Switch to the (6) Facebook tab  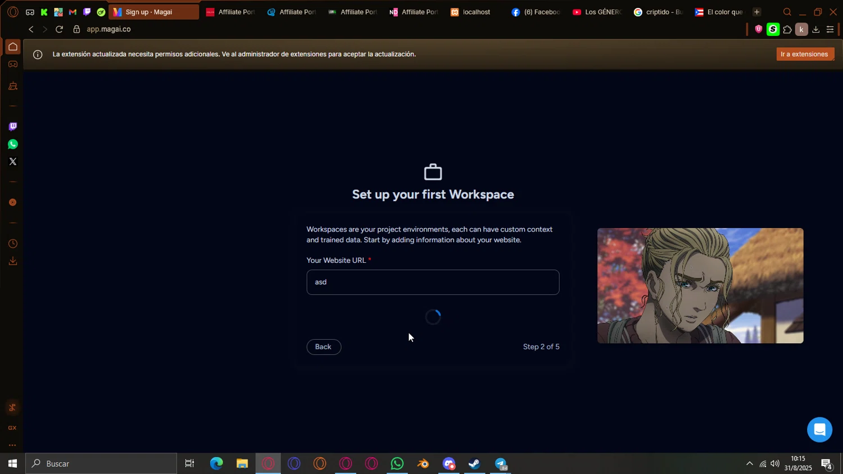[536, 12]
